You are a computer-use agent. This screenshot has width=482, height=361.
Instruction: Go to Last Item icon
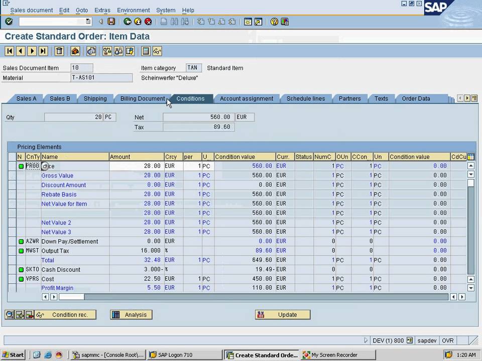tap(43, 51)
